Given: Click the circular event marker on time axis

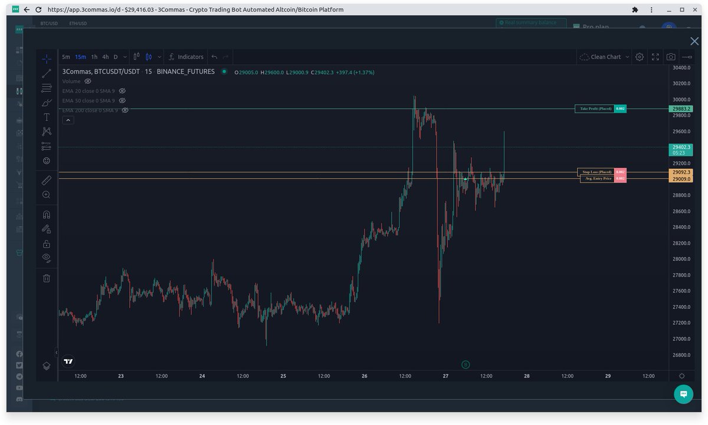Looking at the screenshot, I should click(x=466, y=365).
